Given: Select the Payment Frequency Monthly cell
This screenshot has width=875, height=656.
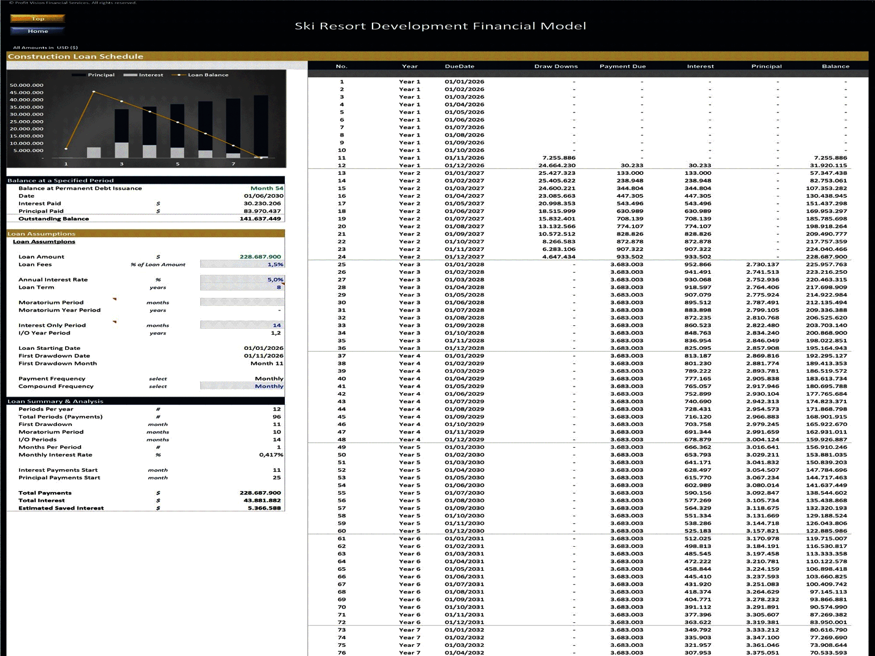Looking at the screenshot, I should (269, 379).
